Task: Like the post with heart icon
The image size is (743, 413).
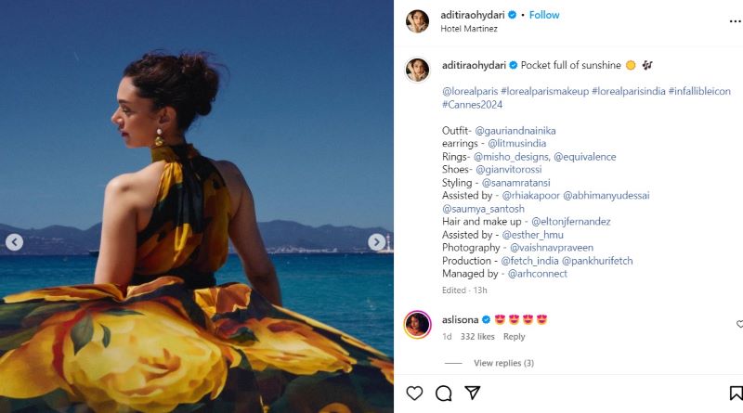Action: point(415,394)
